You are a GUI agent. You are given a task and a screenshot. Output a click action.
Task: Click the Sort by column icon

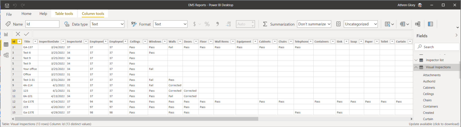[389, 24]
